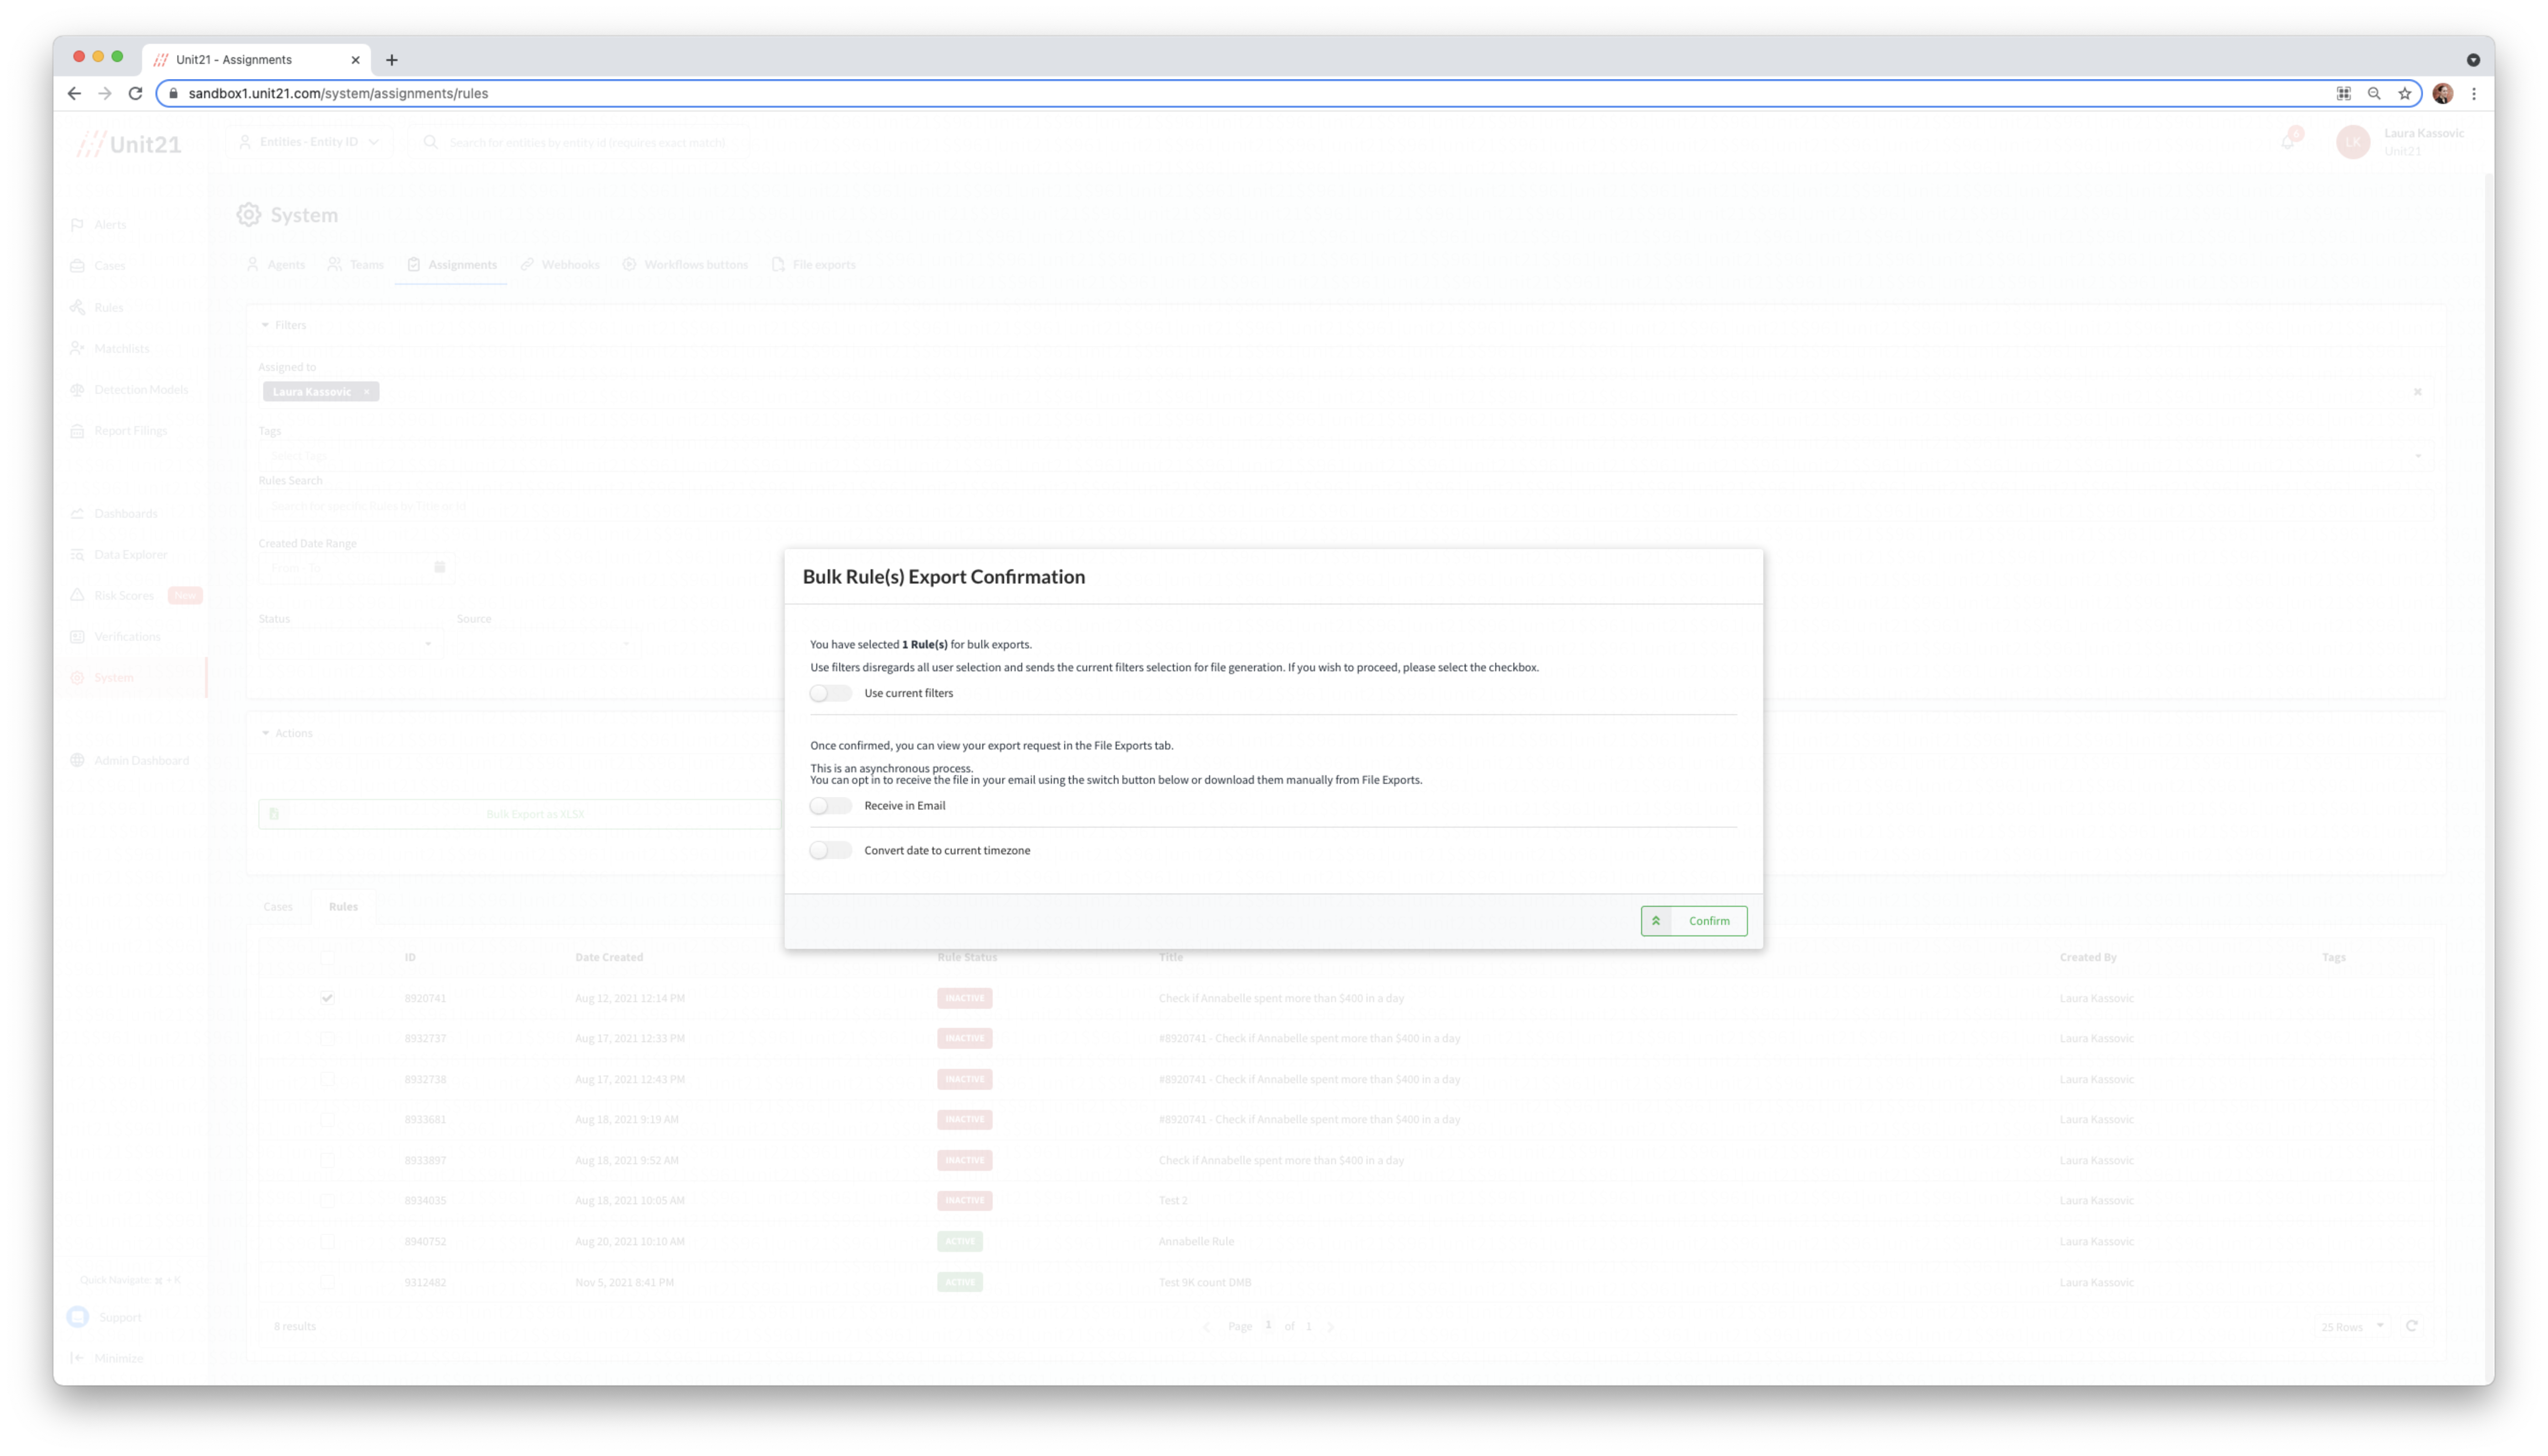Screen dimensions: 2548x1456
Task: Click the site lock icon in address bar
Action: pos(173,93)
